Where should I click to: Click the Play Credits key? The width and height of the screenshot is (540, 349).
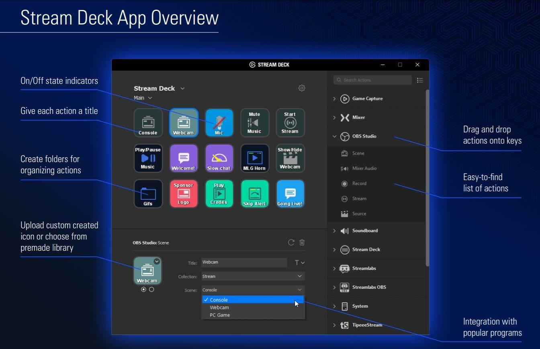[x=219, y=193]
